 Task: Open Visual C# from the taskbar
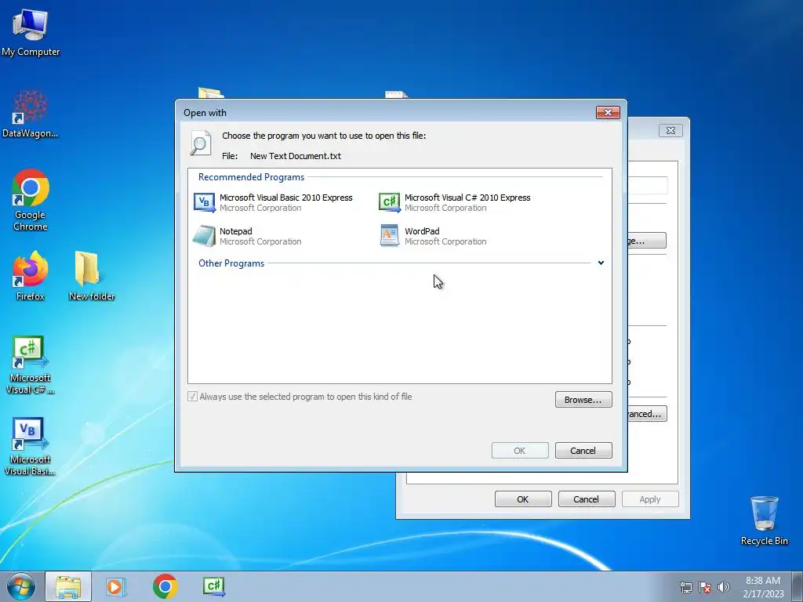[213, 586]
